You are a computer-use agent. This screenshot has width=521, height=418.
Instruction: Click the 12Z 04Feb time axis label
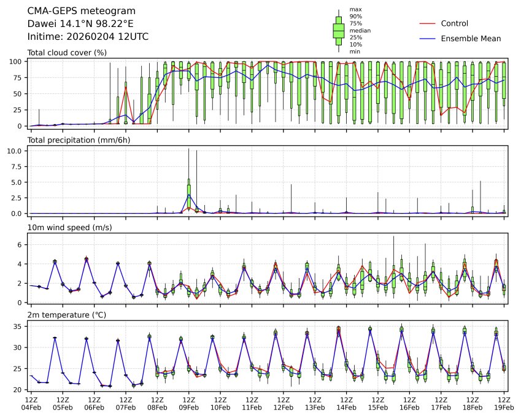click(x=31, y=404)
